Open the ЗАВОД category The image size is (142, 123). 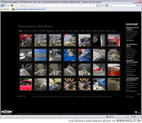coord(101,31)
